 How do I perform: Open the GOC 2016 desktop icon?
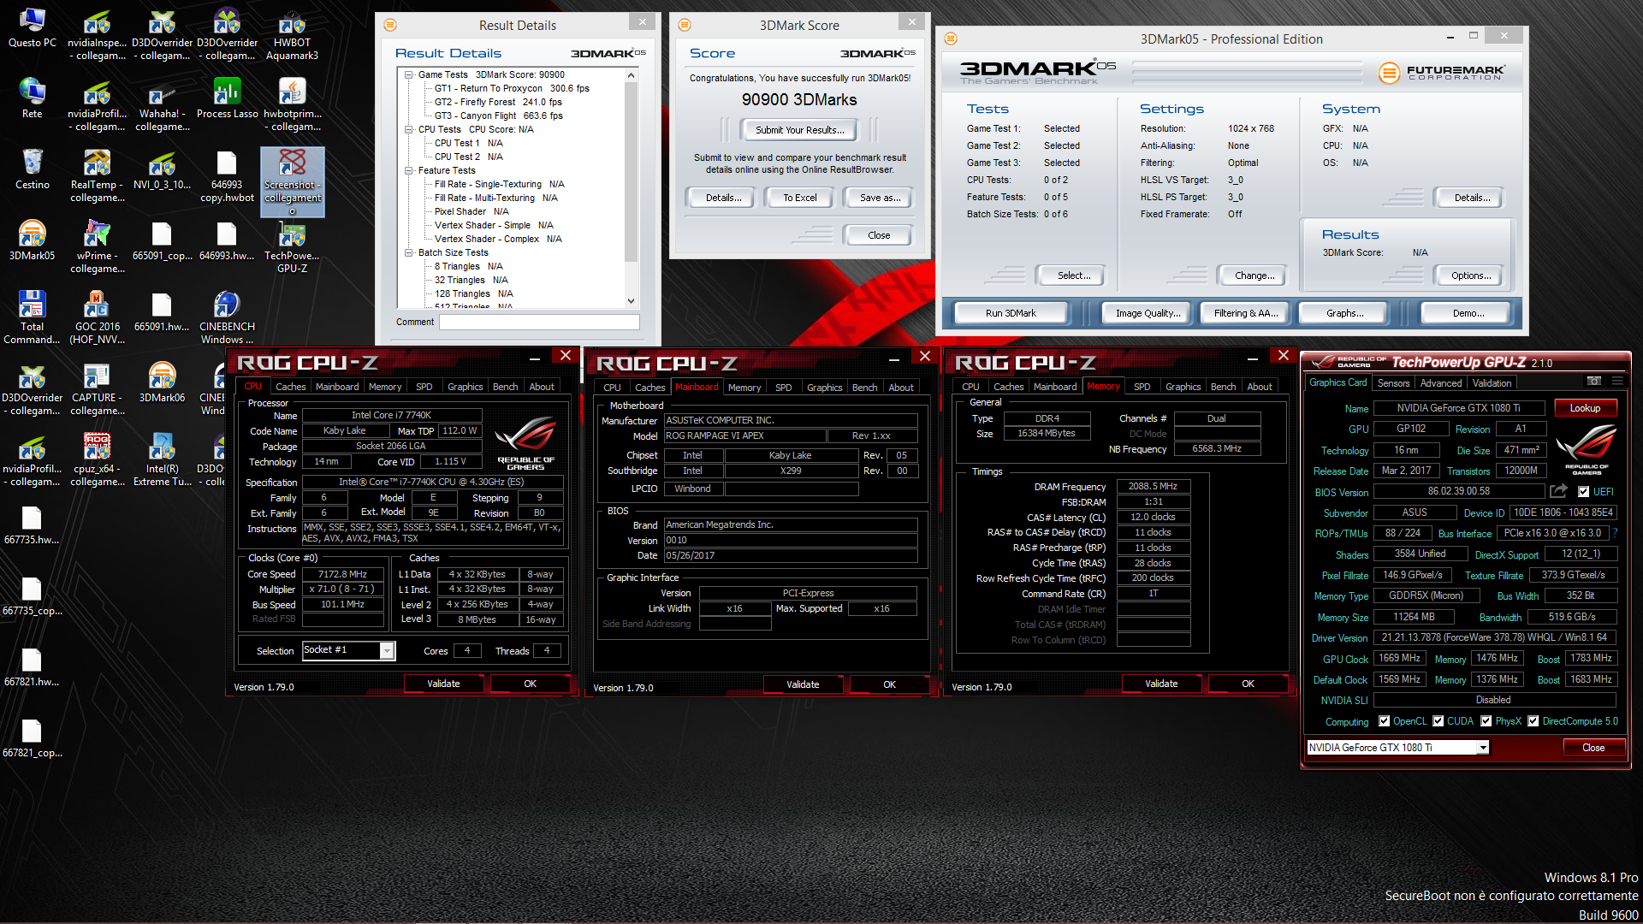98,318
